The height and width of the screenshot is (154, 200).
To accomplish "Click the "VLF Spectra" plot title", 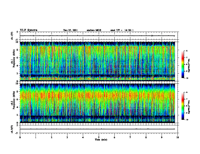I will point(29,30).
